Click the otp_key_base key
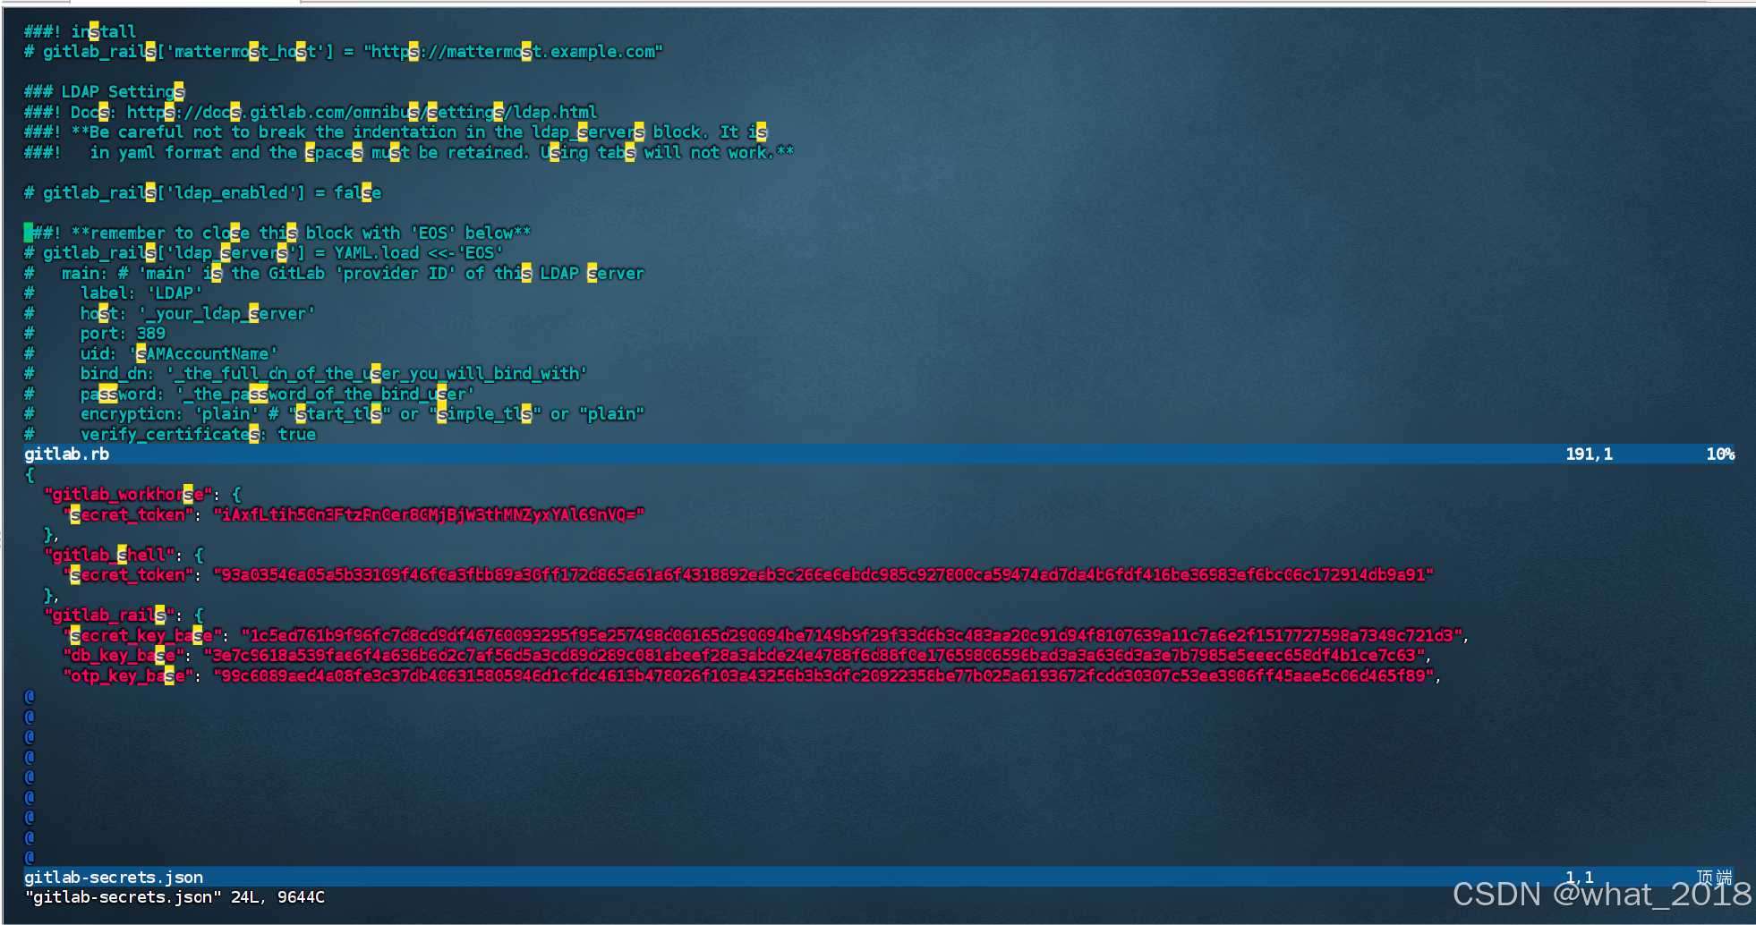 pyautogui.click(x=128, y=676)
